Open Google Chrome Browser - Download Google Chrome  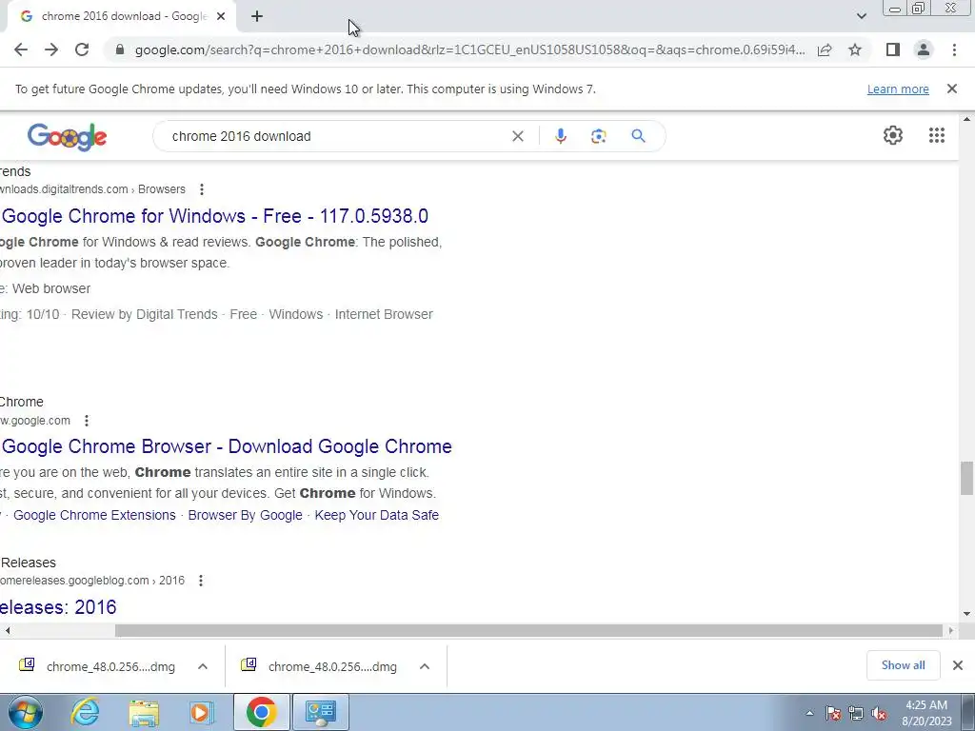coord(227,447)
